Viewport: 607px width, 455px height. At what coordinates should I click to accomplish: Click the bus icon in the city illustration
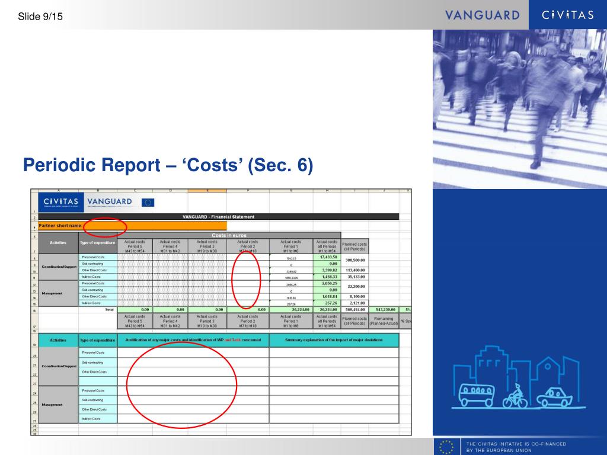tap(476, 395)
